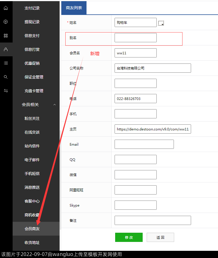Click the magnifier search icon in left rail
This screenshot has height=258, width=218.
click(6, 77)
